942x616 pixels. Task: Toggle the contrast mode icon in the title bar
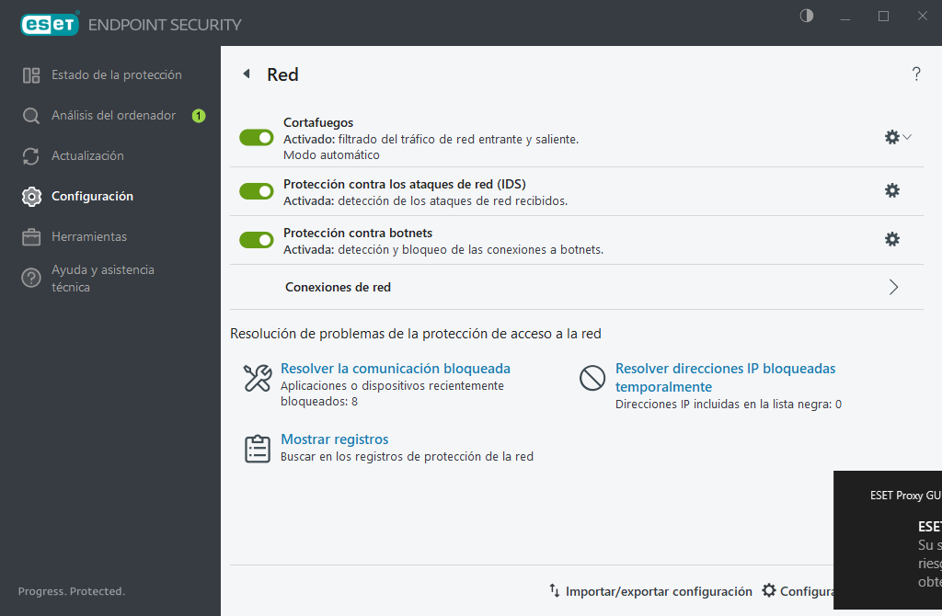coord(806,16)
